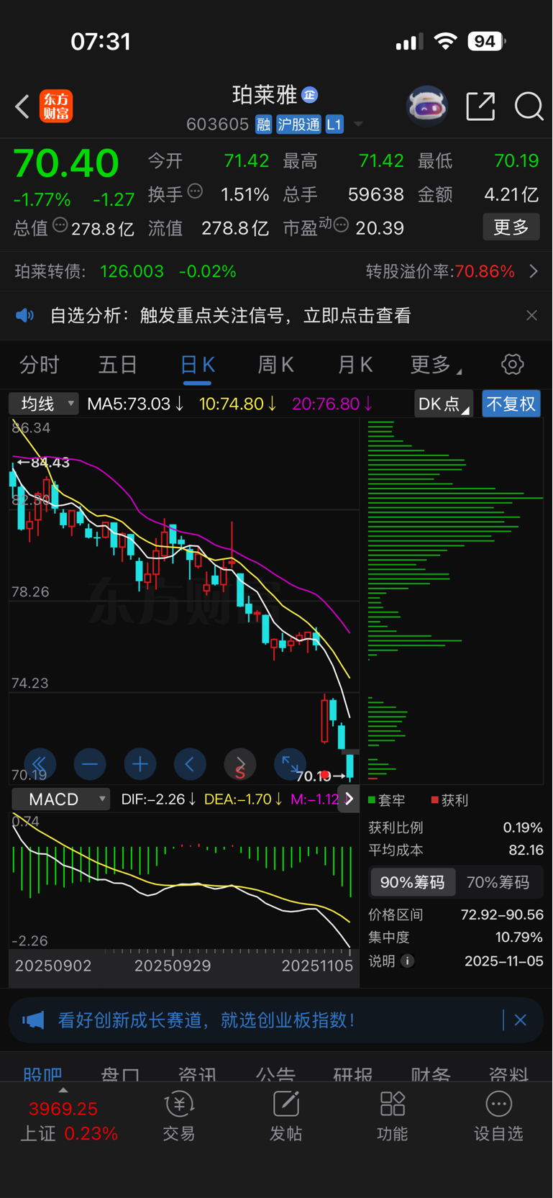Select 90%筹码 option

412,882
